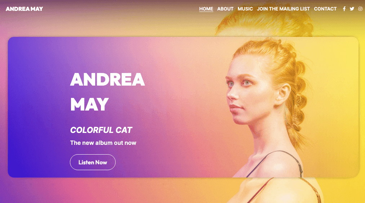The image size is (365, 203).
Task: Click the large MAY heading word
Action: tap(89, 104)
